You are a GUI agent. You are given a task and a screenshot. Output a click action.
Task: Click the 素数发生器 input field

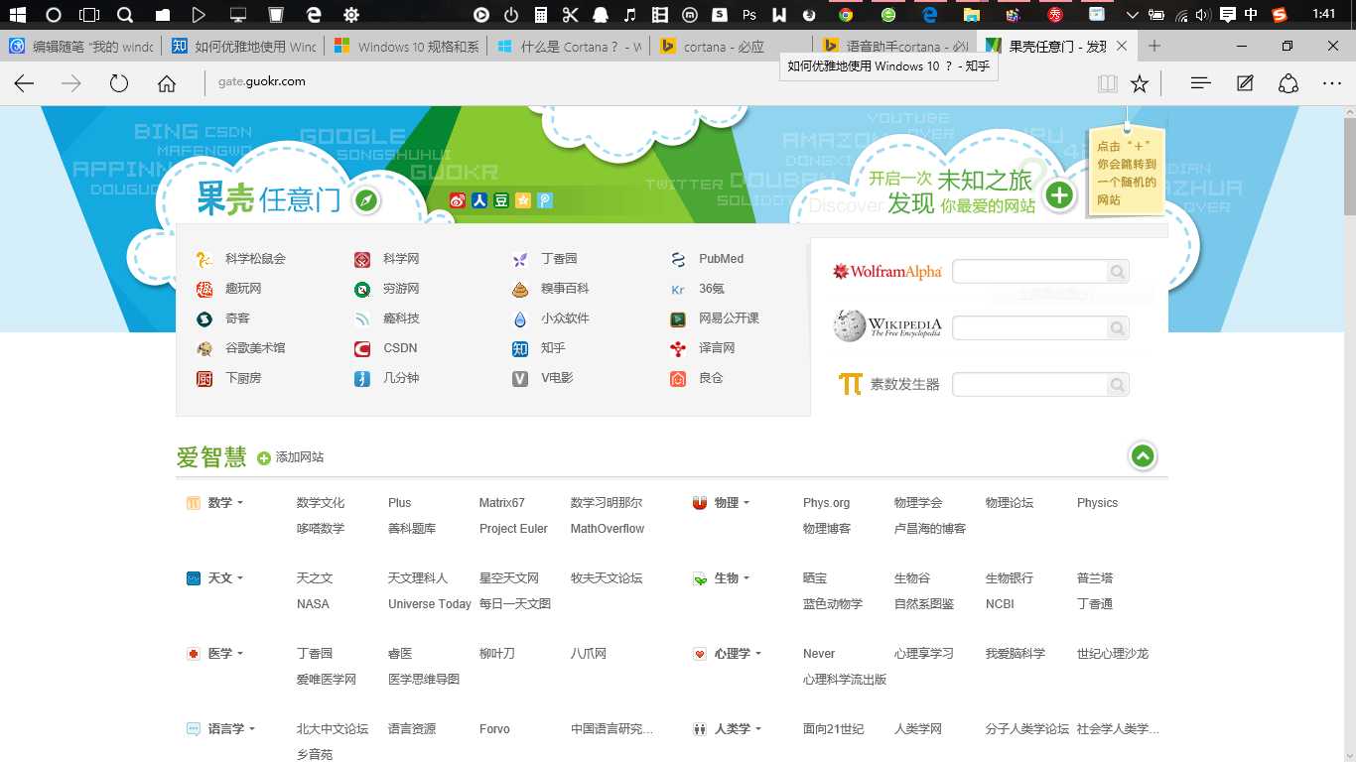tap(1029, 385)
